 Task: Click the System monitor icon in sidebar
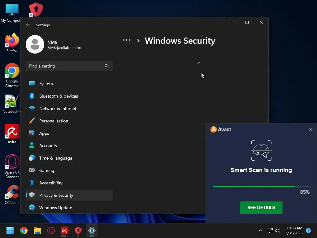[x=32, y=83]
